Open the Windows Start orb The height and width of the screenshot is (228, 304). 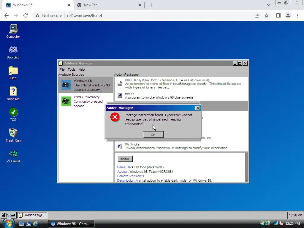(x=9, y=223)
